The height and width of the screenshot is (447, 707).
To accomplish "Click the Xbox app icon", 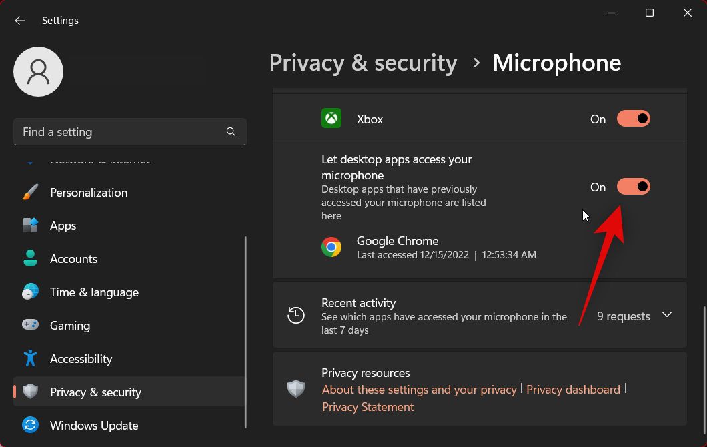I will point(331,119).
